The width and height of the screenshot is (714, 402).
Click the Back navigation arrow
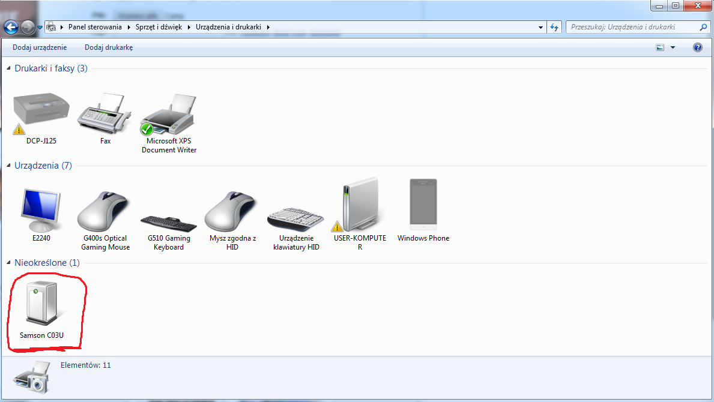point(11,28)
